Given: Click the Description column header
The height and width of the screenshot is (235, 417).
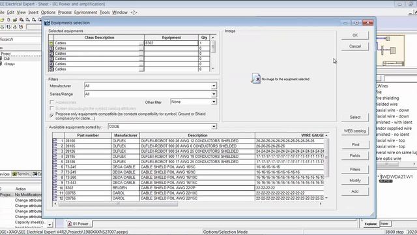Looking at the screenshot, I should click(x=197, y=135).
